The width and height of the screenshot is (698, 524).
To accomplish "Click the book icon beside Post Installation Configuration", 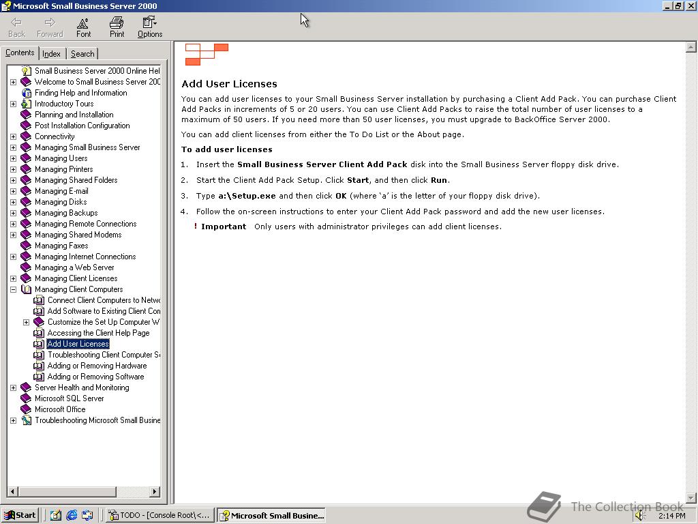I will click(x=27, y=126).
